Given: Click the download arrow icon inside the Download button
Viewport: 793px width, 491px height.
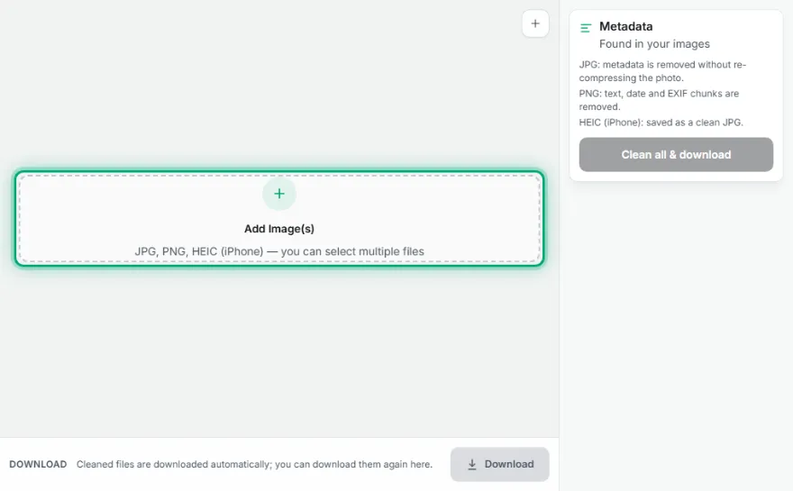Looking at the screenshot, I should click(472, 464).
